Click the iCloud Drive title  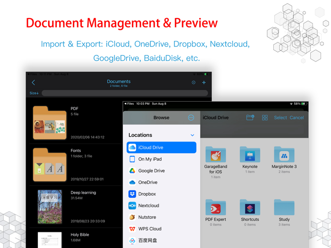click(x=216, y=118)
